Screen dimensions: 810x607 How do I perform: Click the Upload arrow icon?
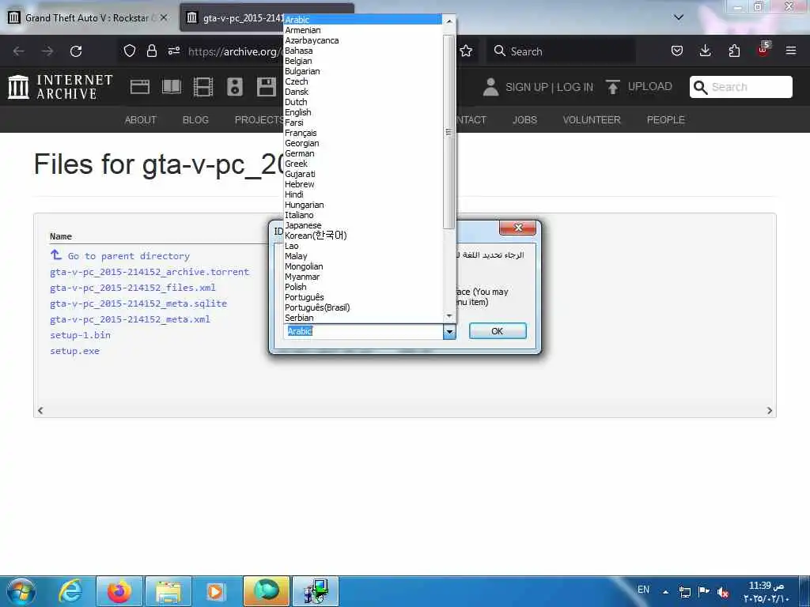click(613, 87)
